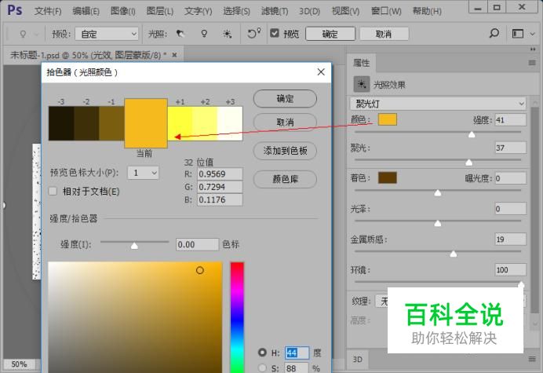Click the 强度 field showing 41
Screen dimensions: 543x373
pyautogui.click(x=511, y=120)
